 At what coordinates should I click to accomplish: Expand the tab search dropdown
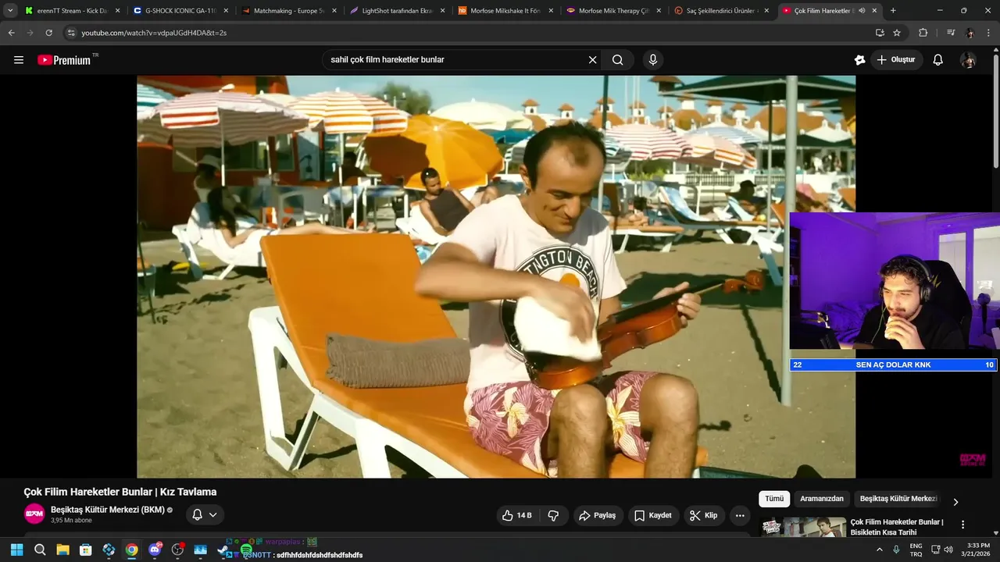click(x=10, y=11)
